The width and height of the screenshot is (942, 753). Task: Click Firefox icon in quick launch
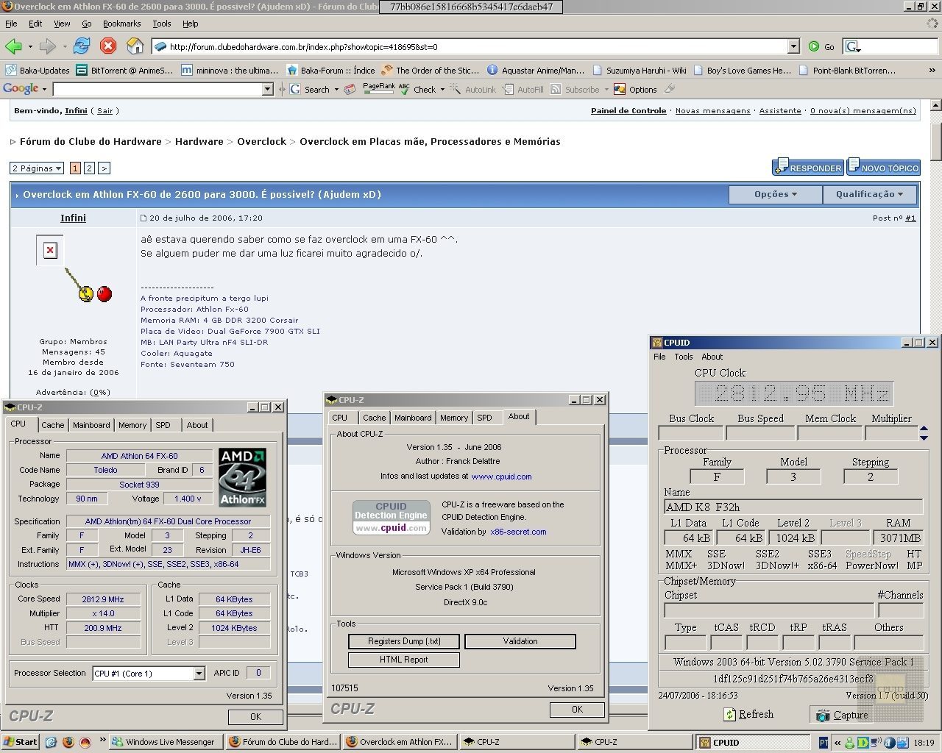(x=68, y=742)
